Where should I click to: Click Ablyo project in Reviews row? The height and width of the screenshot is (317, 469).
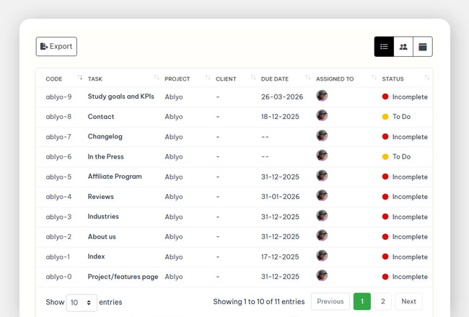click(x=174, y=197)
